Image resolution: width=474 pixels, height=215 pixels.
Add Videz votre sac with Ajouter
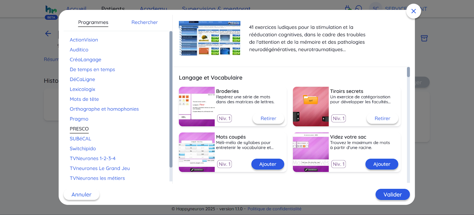[382, 164]
